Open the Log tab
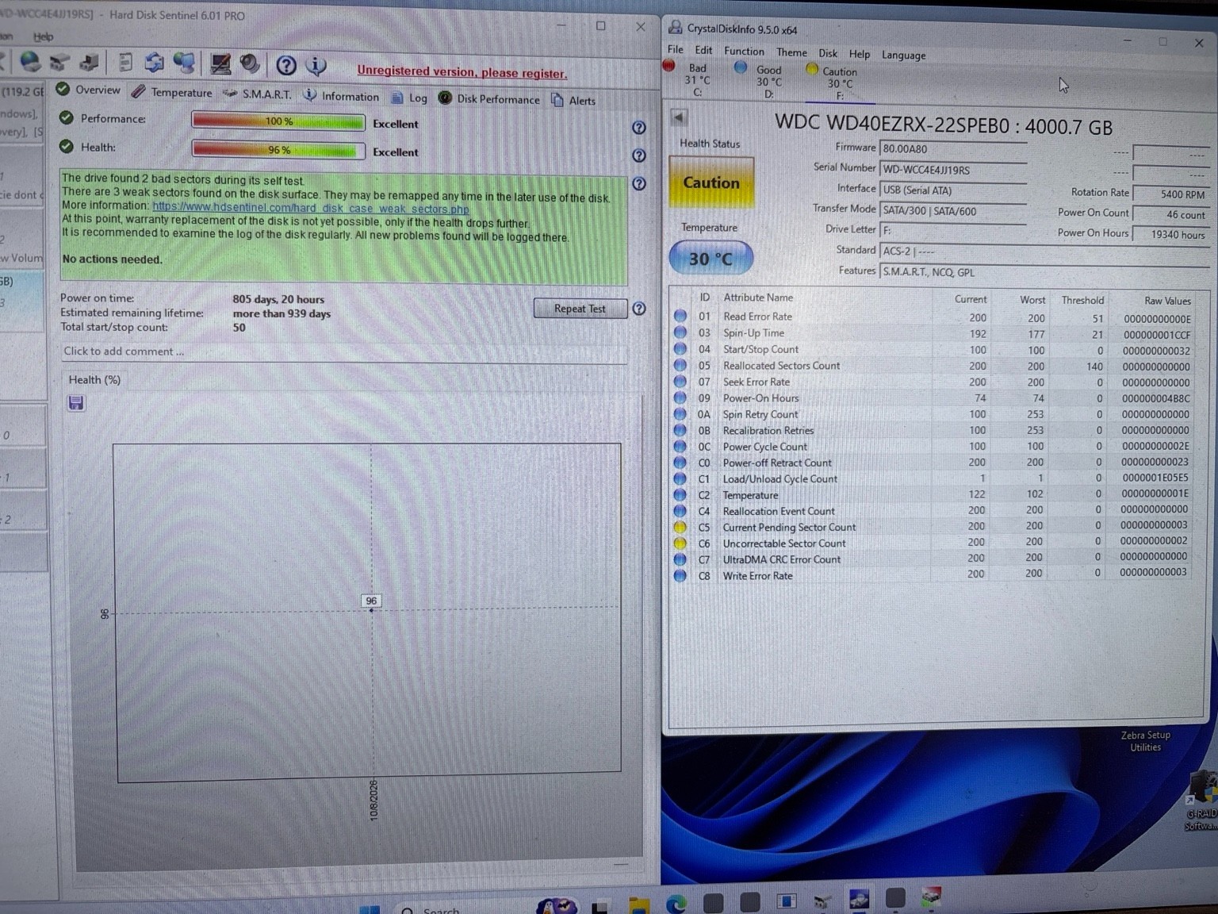 409,98
